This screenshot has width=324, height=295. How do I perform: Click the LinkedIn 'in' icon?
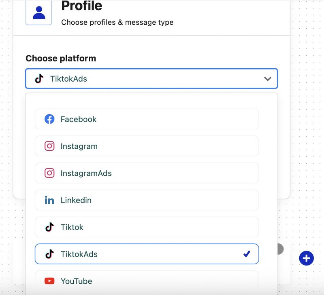(x=48, y=200)
